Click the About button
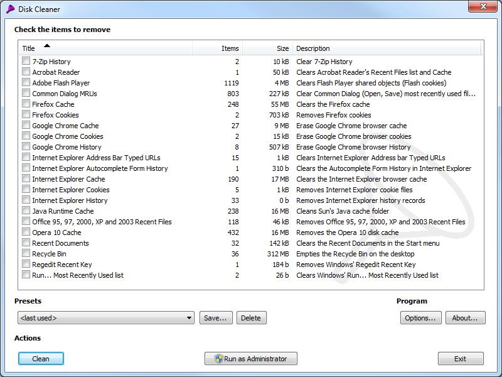Screen dimensions: 502x377 (465, 318)
